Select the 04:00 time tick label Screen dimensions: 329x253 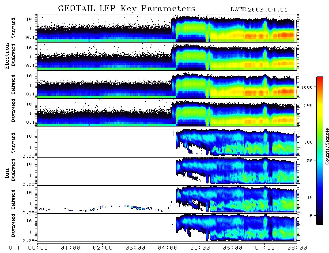(168, 248)
